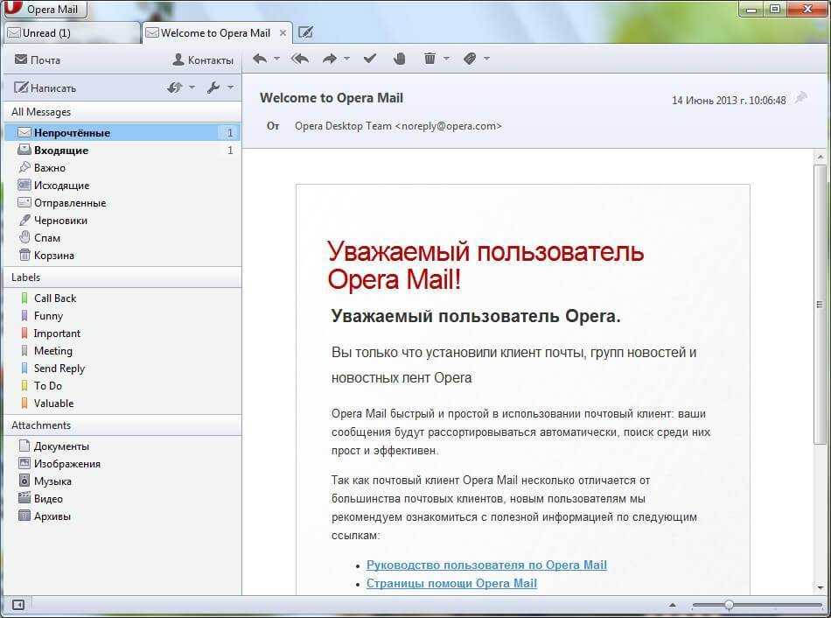Open the Видео attachments view
Image resolution: width=831 pixels, height=618 pixels.
click(x=122, y=499)
